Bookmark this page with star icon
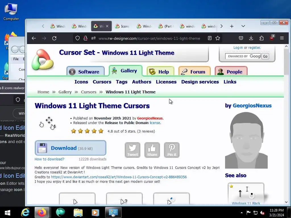 218,38
